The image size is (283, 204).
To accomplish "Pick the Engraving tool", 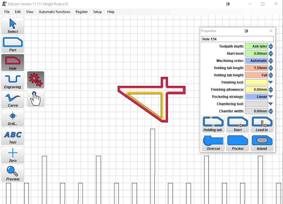I will point(13,81).
